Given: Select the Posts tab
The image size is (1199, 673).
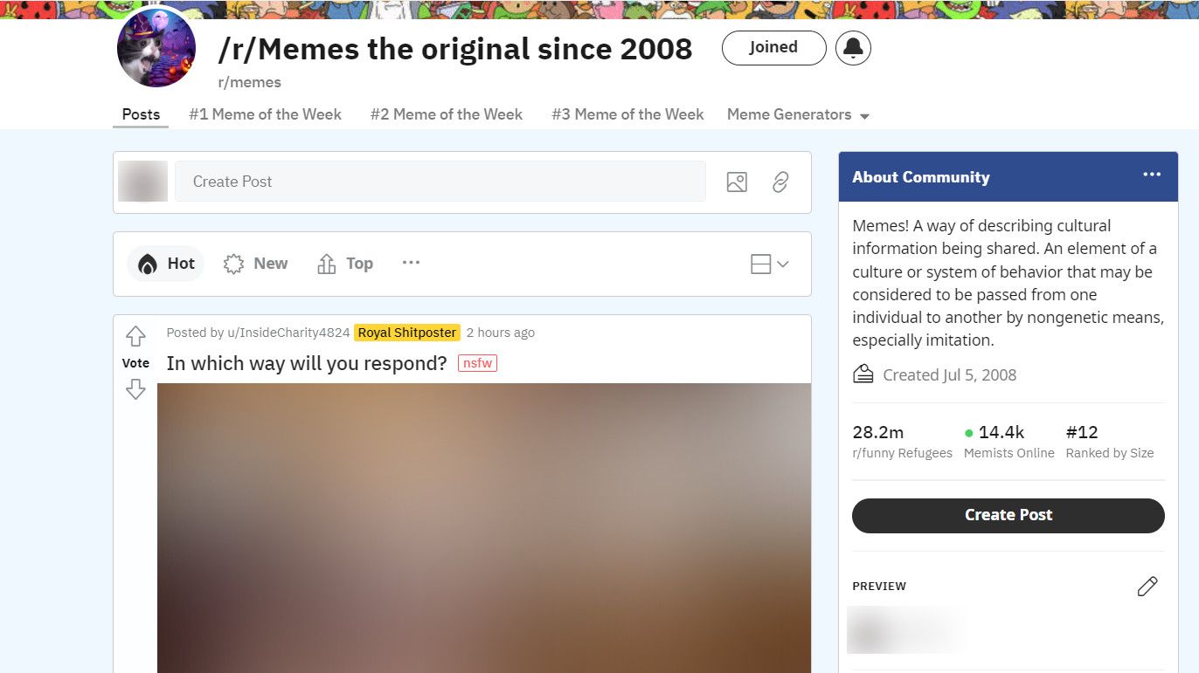Looking at the screenshot, I should pos(140,114).
